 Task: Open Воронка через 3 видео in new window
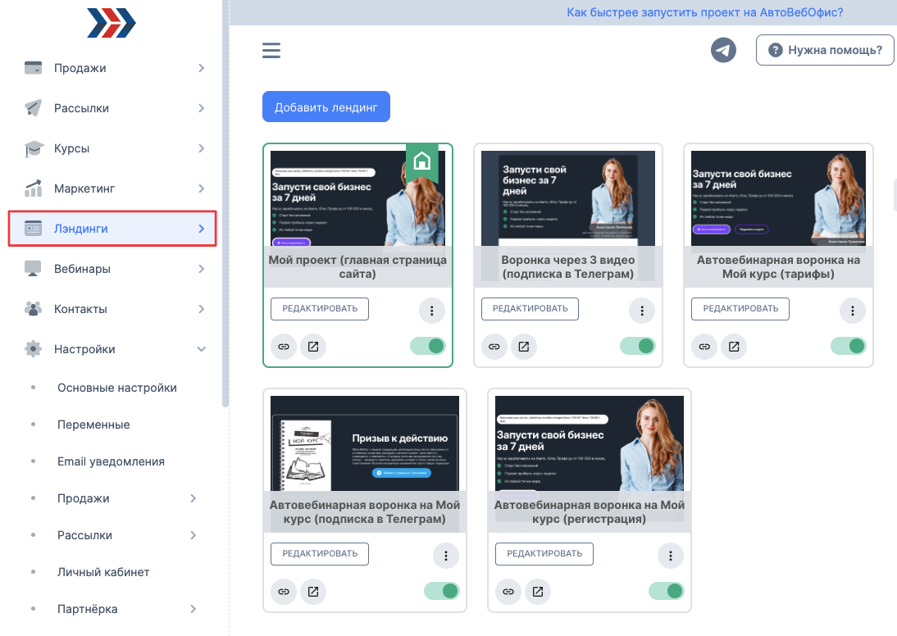click(x=523, y=347)
